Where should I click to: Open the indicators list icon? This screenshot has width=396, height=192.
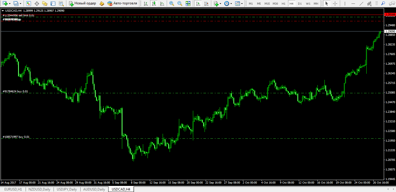tap(216, 3)
